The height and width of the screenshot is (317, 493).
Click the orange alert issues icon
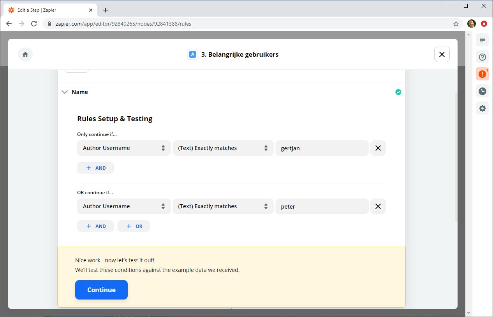(x=482, y=74)
